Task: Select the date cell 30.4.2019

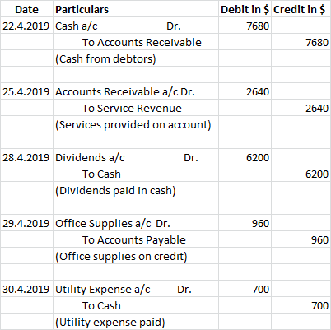Action: pos(26,289)
